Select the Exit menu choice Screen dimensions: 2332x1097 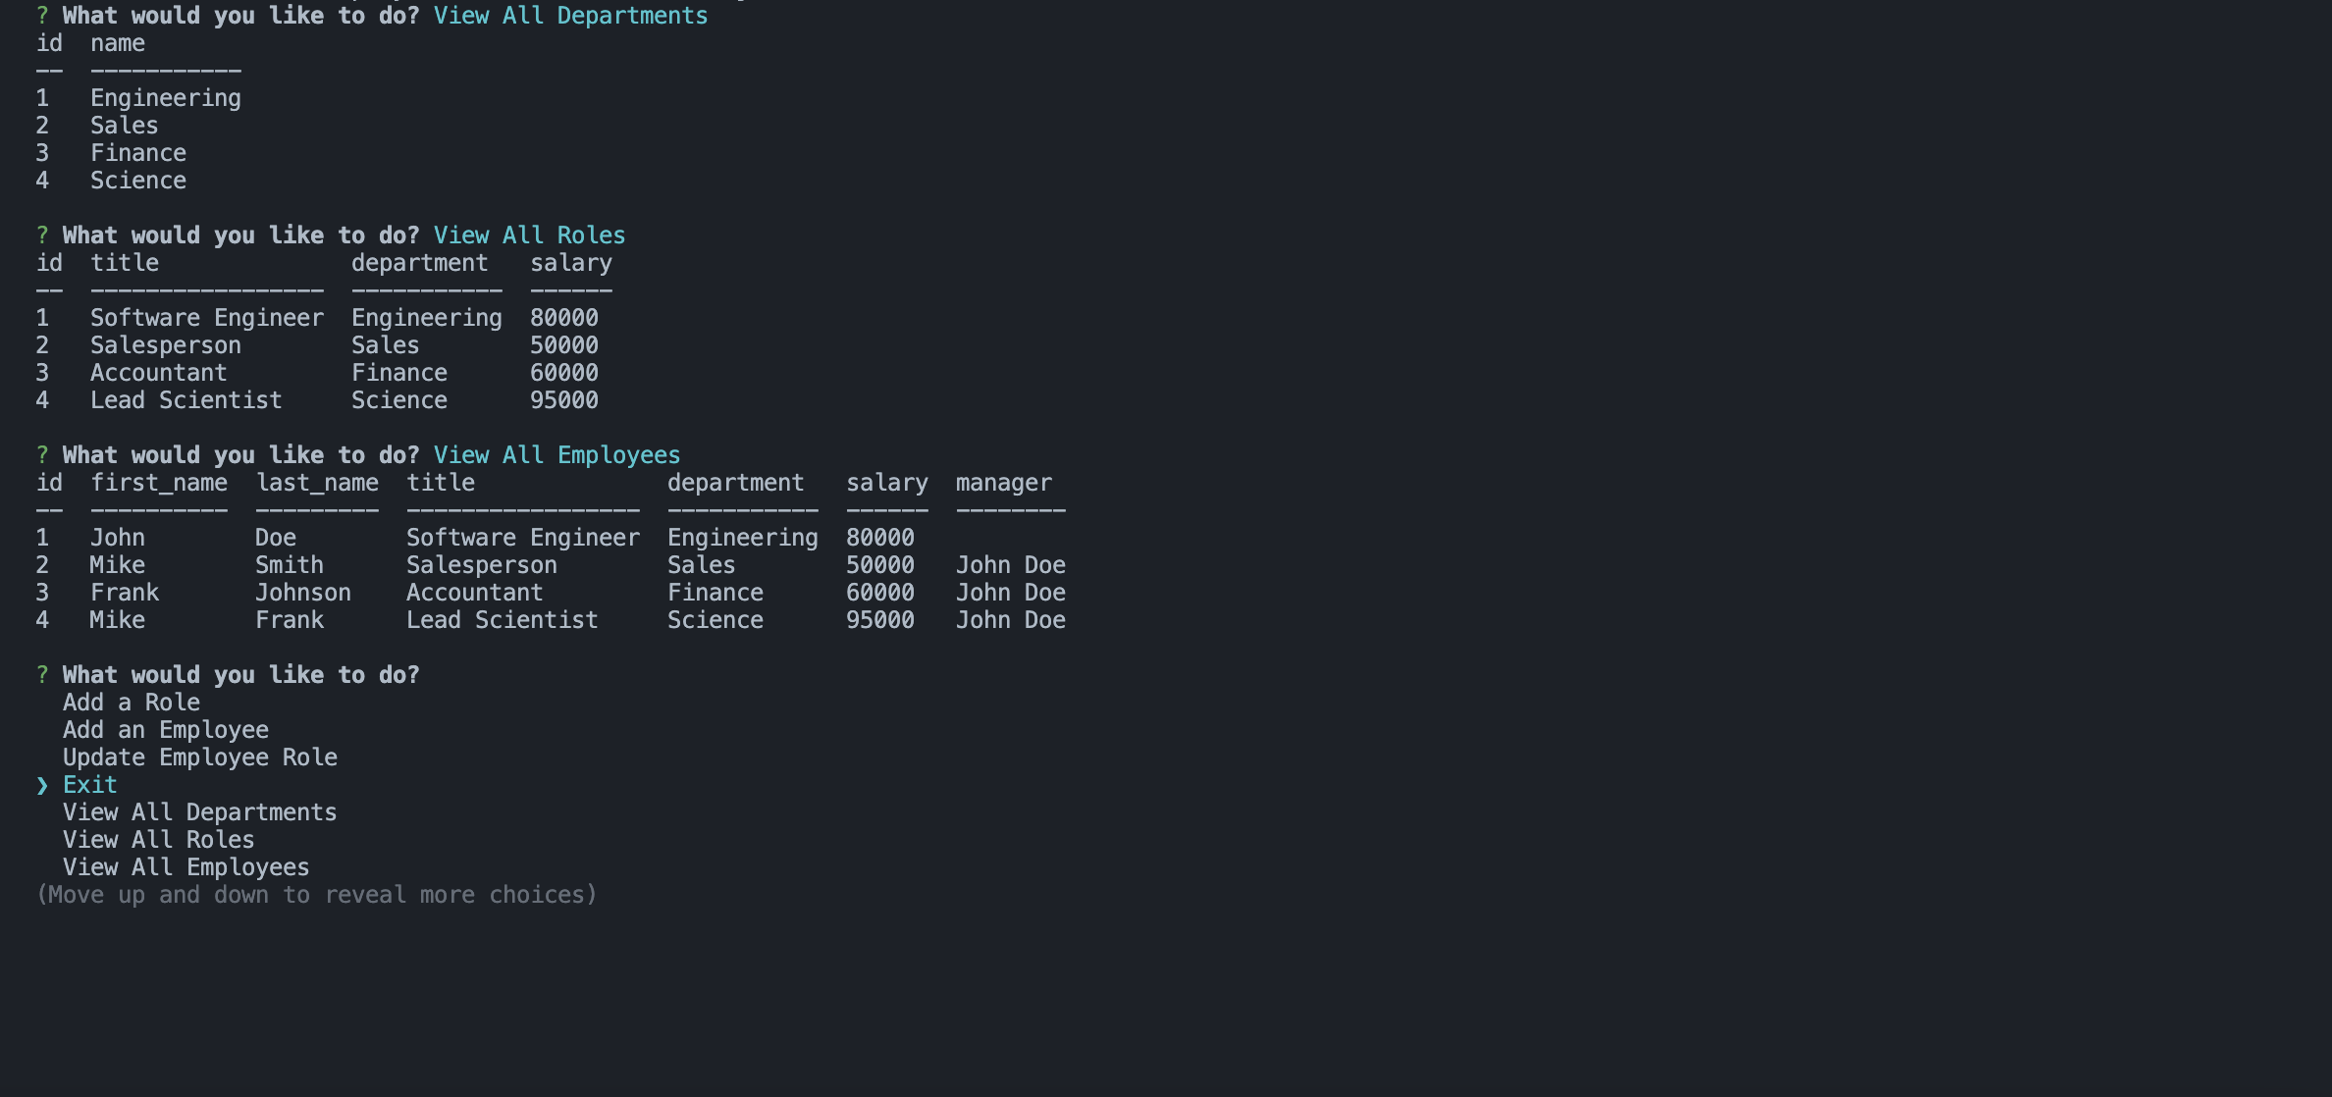pyautogui.click(x=89, y=785)
